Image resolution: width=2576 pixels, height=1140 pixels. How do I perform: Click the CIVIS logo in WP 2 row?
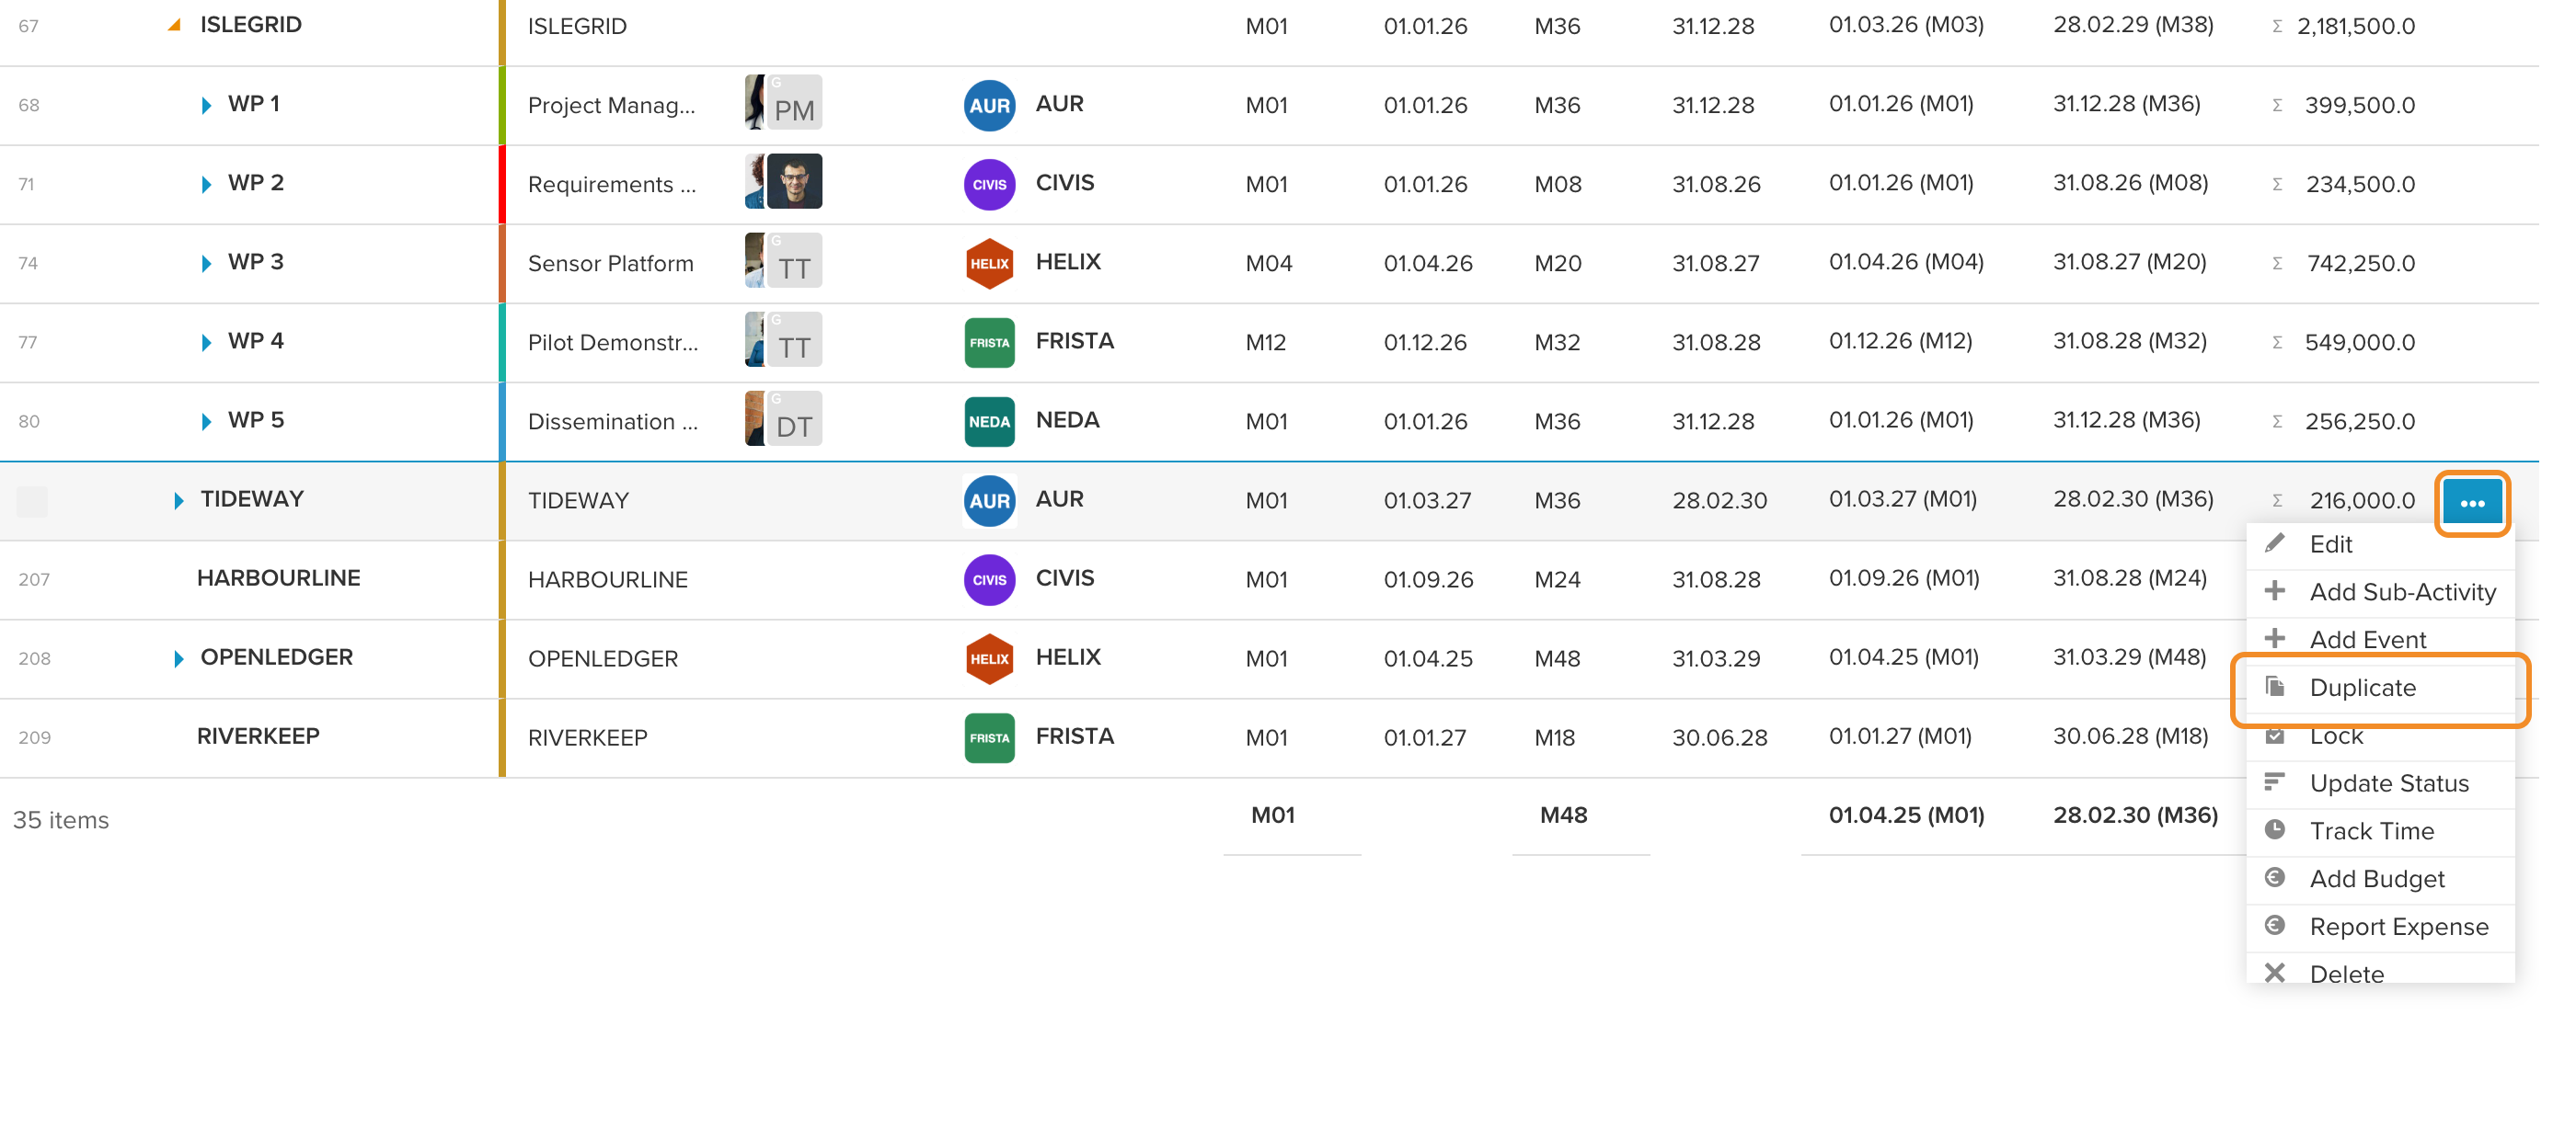pyautogui.click(x=989, y=184)
